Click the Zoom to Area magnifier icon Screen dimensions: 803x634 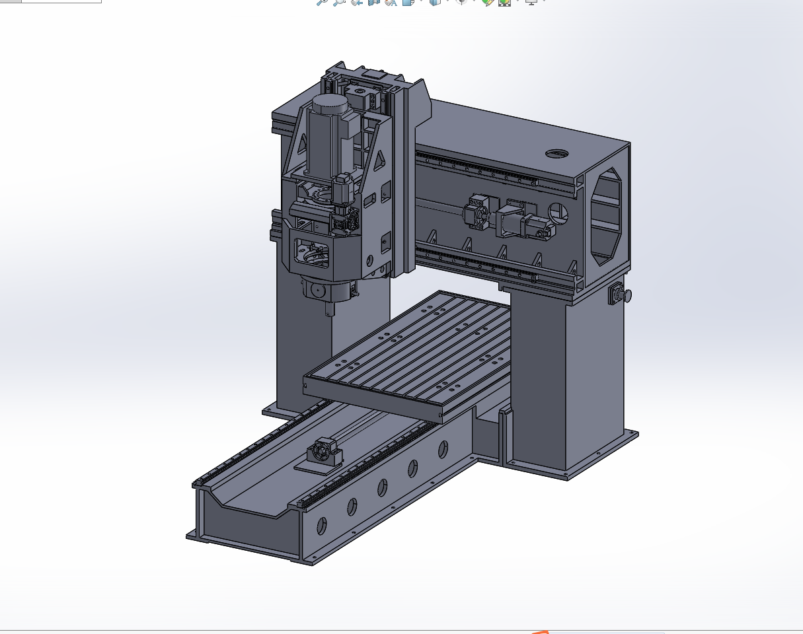(x=339, y=2)
